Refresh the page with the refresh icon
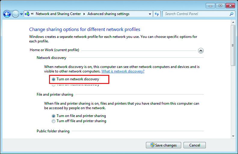 point(157,14)
